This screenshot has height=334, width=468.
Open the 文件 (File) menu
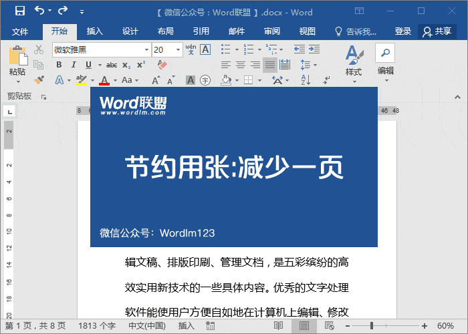click(x=20, y=31)
